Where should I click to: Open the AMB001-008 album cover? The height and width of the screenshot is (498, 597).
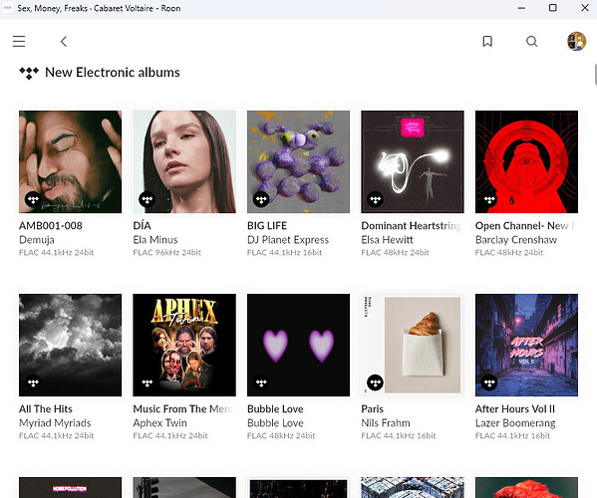tap(71, 161)
